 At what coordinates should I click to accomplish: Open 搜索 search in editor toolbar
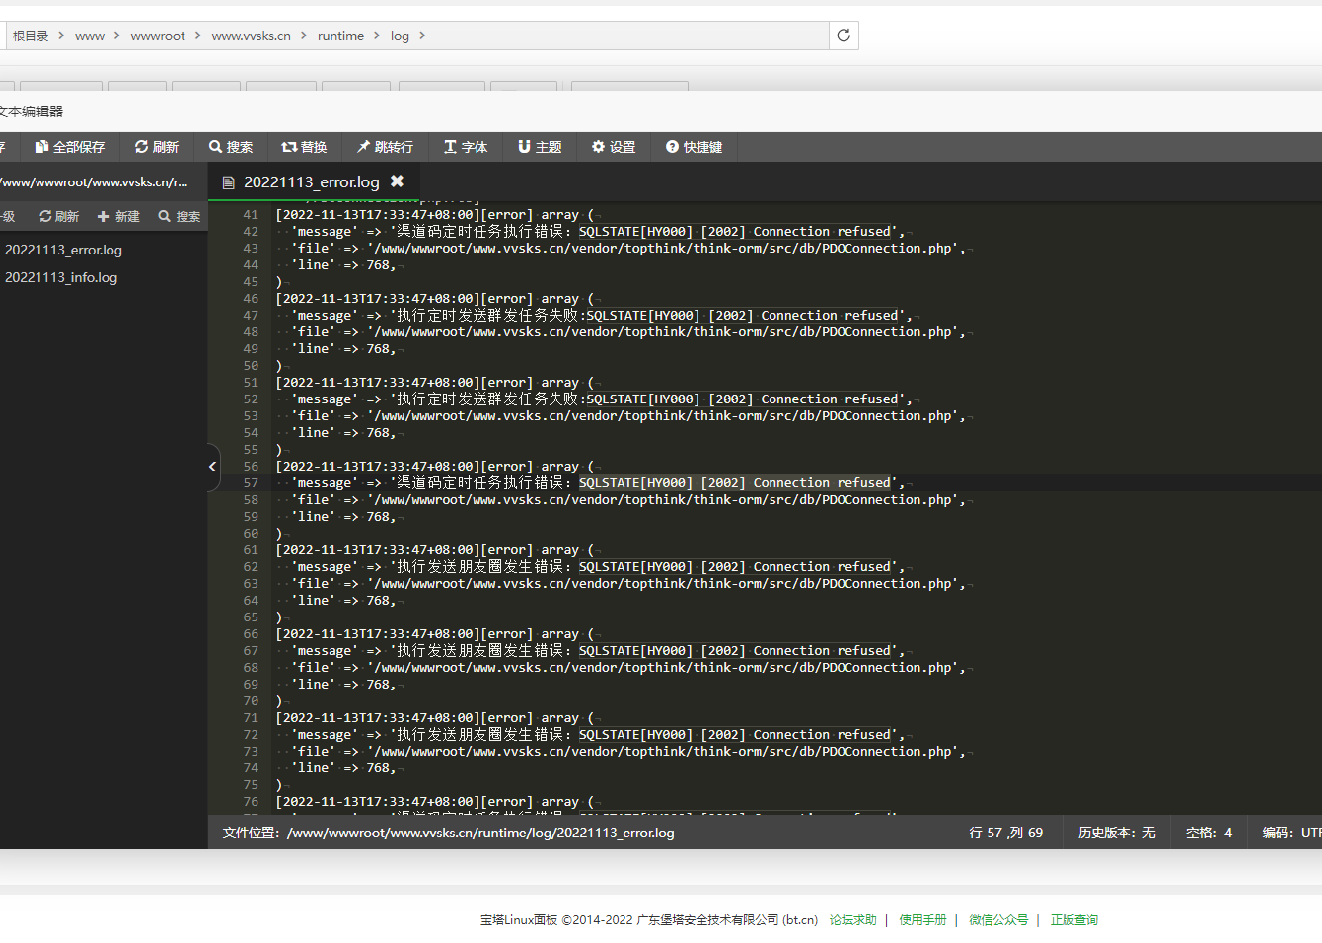pyautogui.click(x=231, y=147)
